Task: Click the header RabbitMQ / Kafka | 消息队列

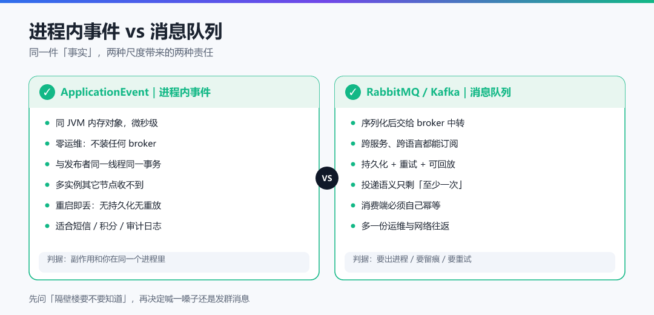Action: click(x=438, y=92)
